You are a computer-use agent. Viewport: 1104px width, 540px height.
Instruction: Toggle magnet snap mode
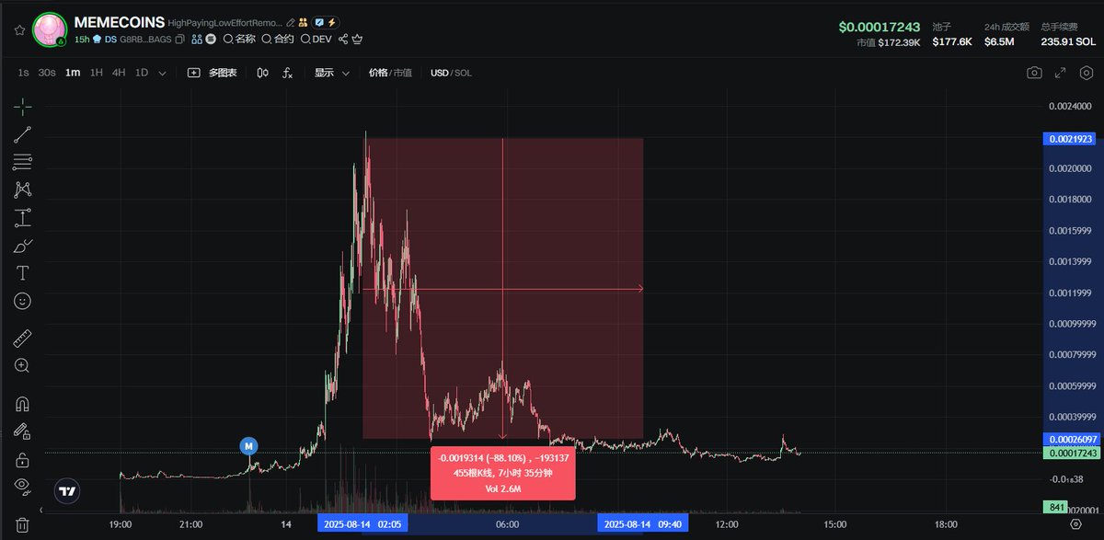[x=23, y=404]
